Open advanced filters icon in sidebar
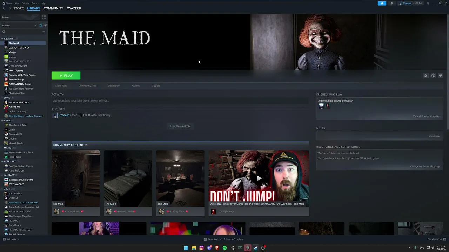The height and width of the screenshot is (252, 449). pyautogui.click(x=44, y=32)
